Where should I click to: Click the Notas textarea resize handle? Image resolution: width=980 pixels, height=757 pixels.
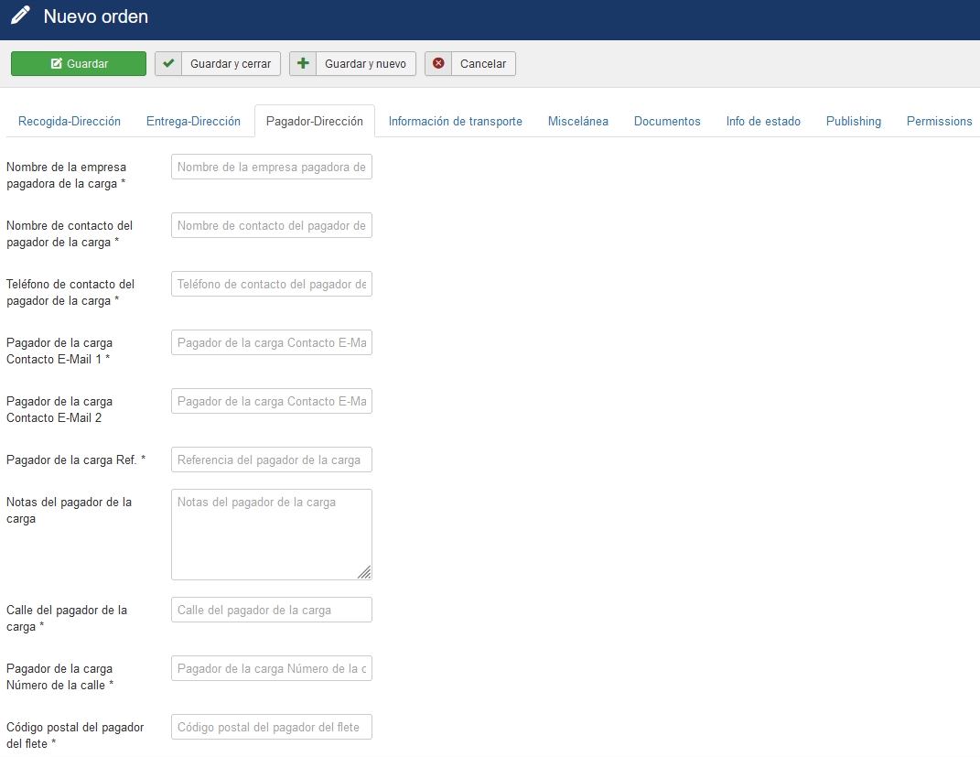coord(364,572)
